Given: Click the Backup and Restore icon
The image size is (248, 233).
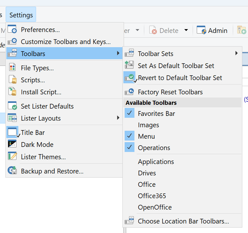Looking at the screenshot, I should 12,171.
